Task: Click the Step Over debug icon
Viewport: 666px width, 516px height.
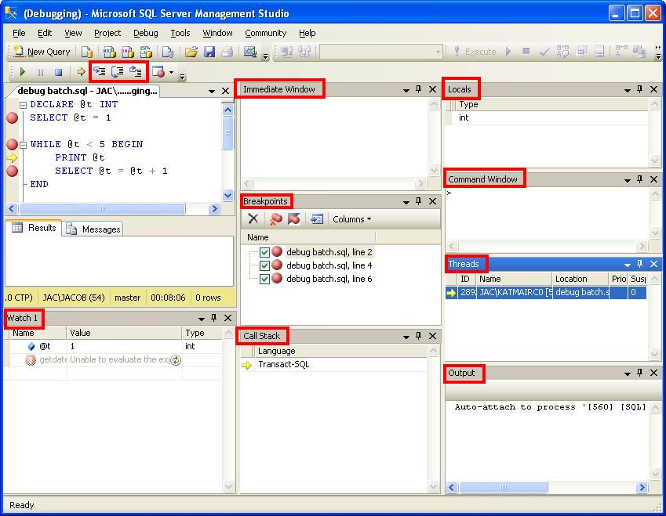Action: tap(118, 71)
